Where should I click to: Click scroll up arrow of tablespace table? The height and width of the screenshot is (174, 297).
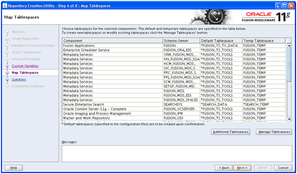(x=289, y=46)
